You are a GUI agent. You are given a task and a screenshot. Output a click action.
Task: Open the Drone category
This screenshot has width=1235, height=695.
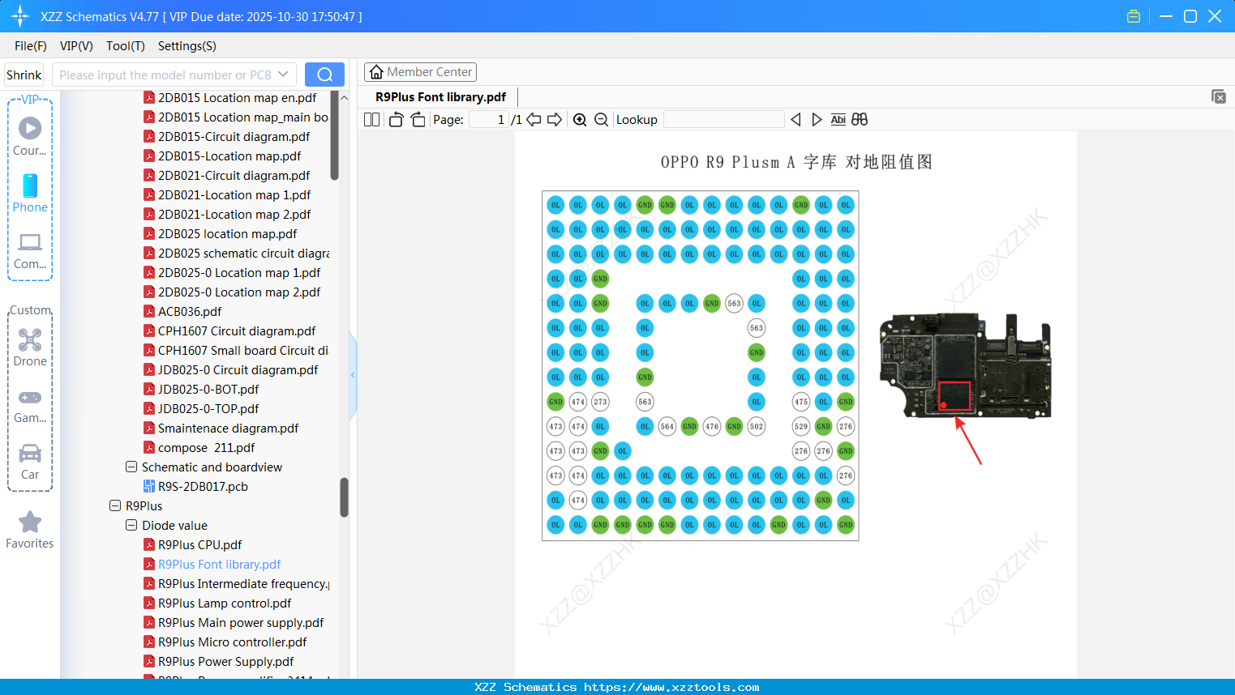(30, 347)
